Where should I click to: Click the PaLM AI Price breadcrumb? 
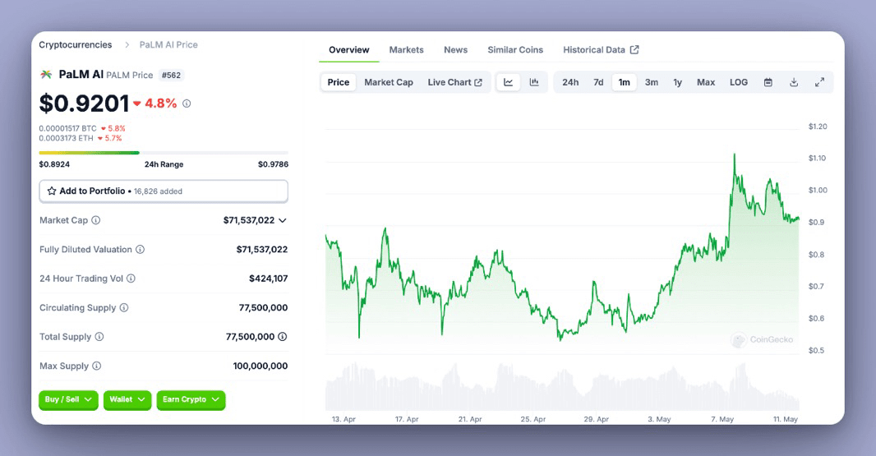coord(168,44)
